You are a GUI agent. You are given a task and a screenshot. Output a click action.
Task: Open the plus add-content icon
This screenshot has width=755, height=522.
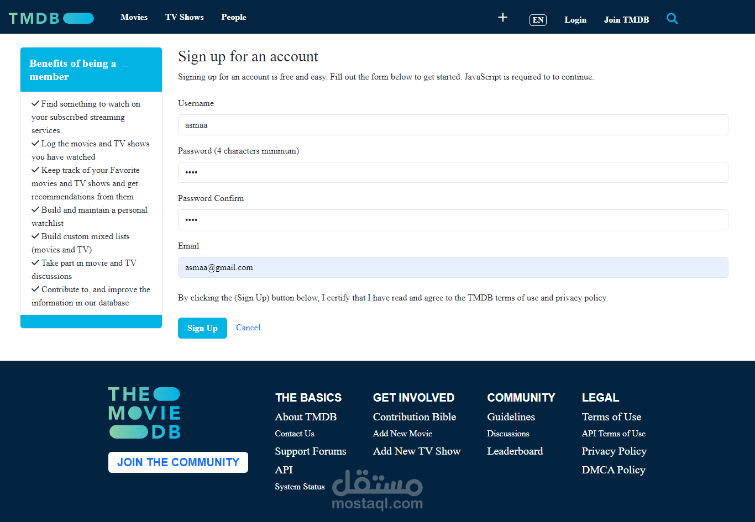coord(502,17)
